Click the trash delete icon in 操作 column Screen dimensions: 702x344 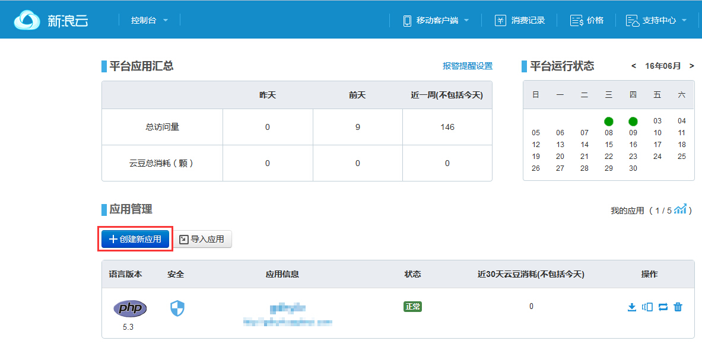[678, 307]
